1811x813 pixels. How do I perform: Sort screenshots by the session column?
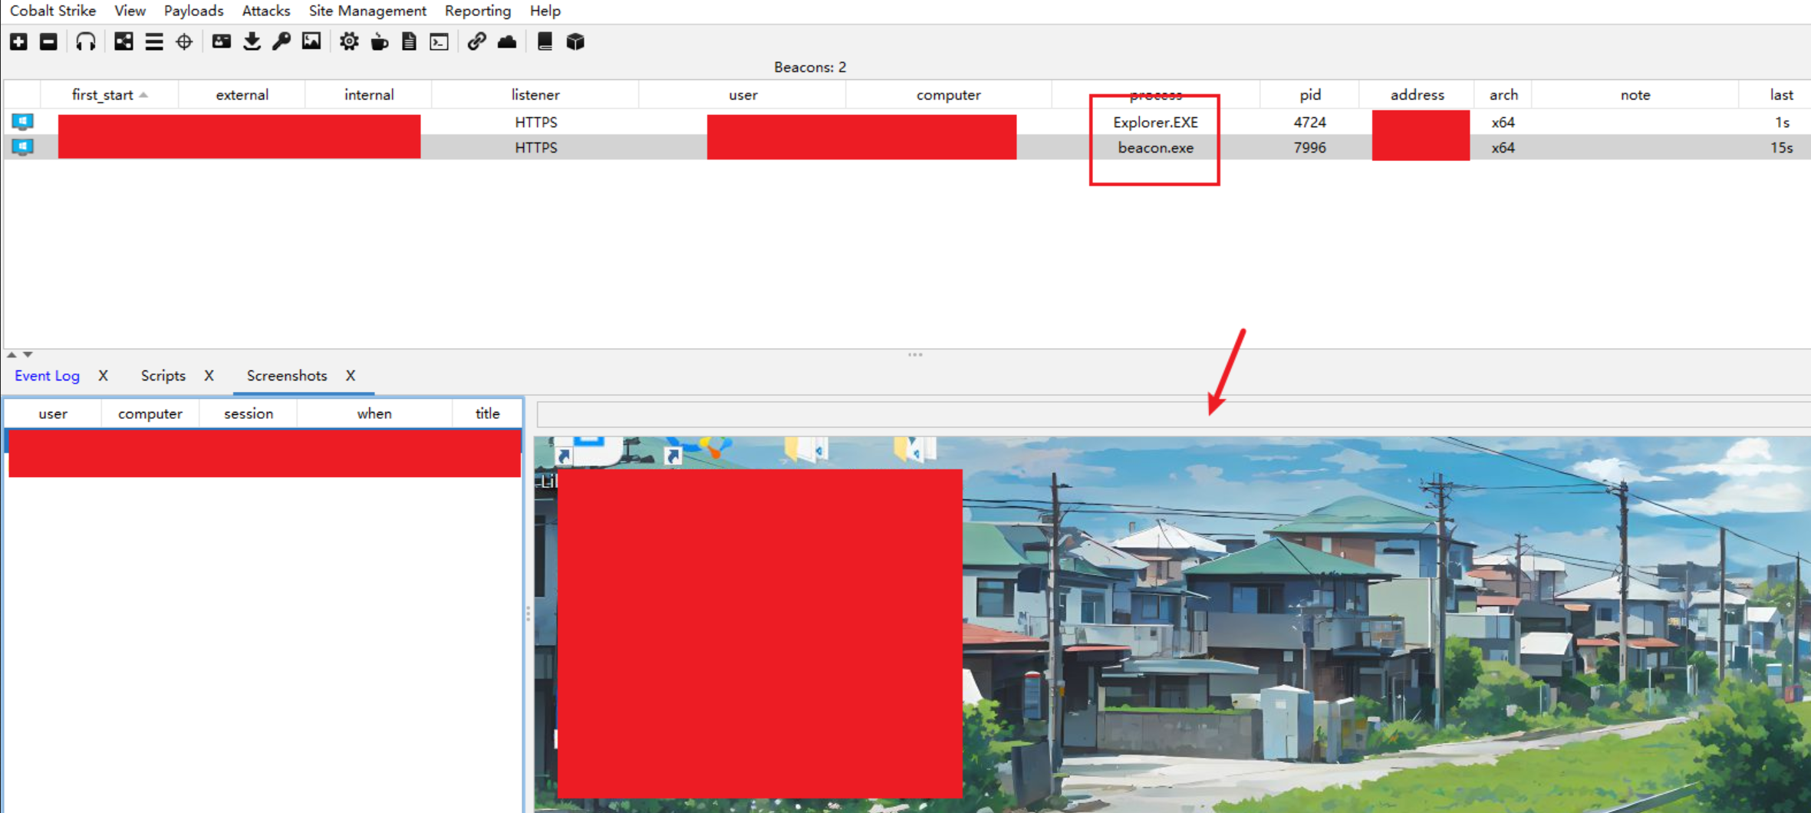tap(249, 413)
